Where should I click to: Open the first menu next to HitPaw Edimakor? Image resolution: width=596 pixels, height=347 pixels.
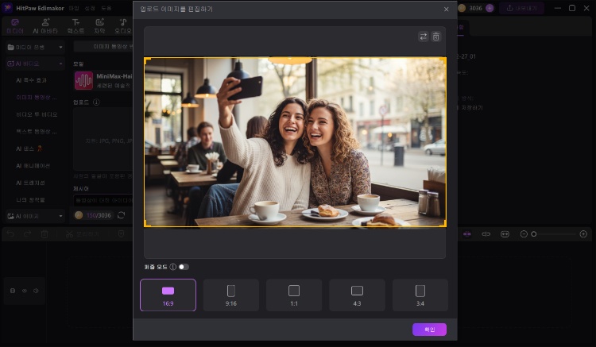pyautogui.click(x=74, y=8)
